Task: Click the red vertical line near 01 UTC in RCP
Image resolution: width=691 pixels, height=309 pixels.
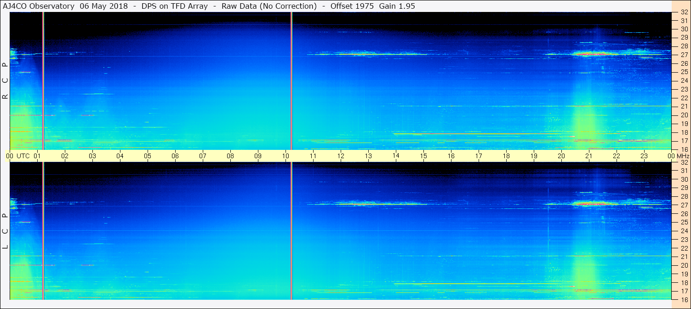Action: [x=43, y=81]
